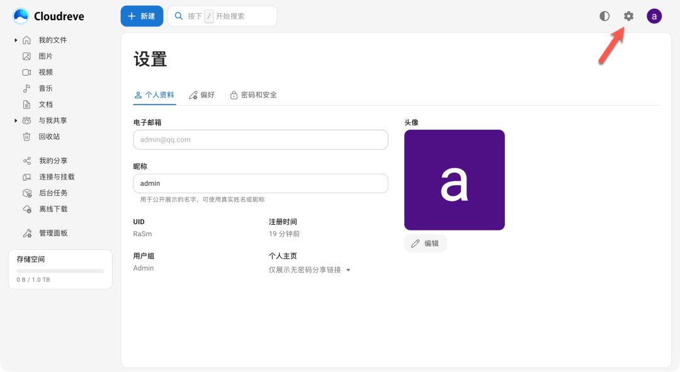Click the 昵称 input field
Image resolution: width=680 pixels, height=372 pixels.
pyautogui.click(x=260, y=183)
